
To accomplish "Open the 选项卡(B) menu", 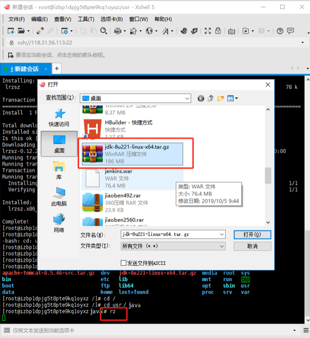I will (x=111, y=19).
